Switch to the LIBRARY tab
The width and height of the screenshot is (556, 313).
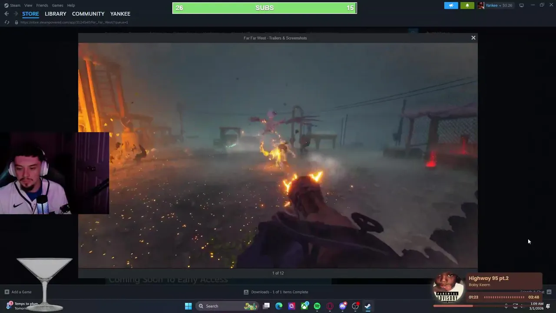[56, 14]
